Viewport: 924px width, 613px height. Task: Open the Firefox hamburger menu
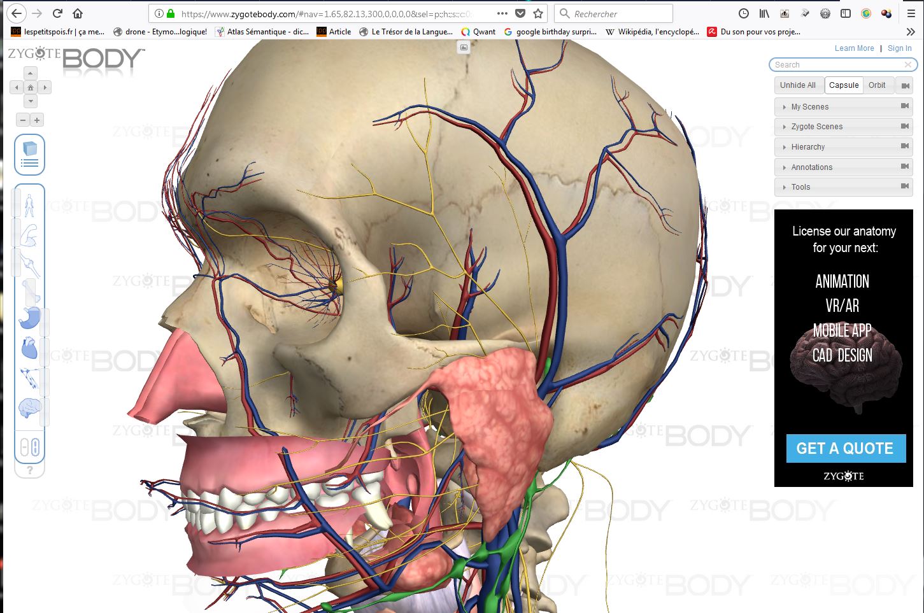coord(911,13)
